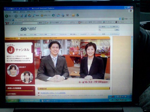Click the History clock icon
Viewport: 150px width, 112px height.
(x=54, y=15)
